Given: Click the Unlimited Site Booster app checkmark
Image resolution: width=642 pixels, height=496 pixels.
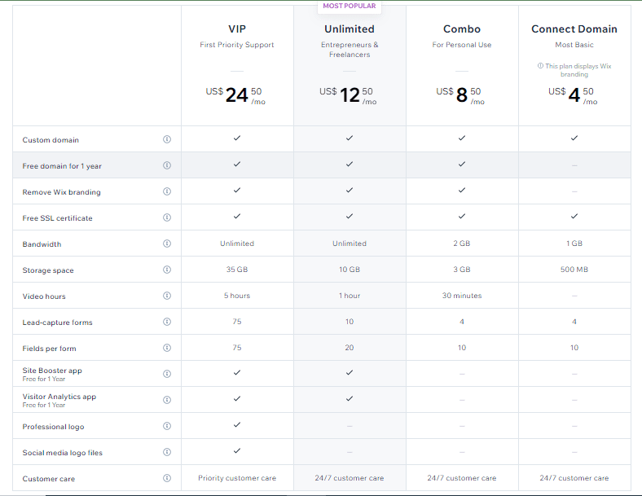Looking at the screenshot, I should coord(350,372).
